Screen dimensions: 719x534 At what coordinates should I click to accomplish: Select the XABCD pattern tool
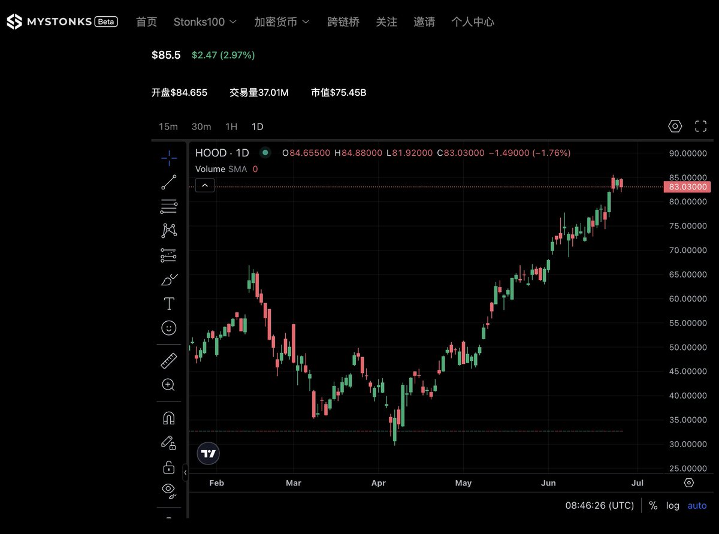[x=169, y=231]
